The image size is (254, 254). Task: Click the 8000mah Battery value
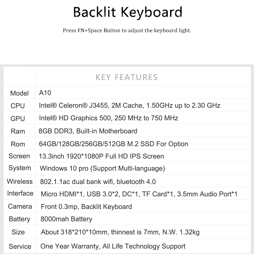(66, 219)
